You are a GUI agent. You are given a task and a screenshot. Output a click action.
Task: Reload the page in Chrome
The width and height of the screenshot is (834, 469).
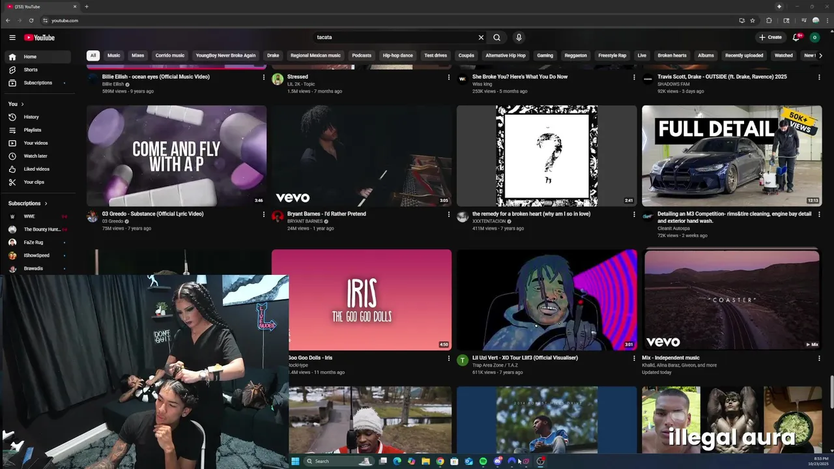[31, 20]
